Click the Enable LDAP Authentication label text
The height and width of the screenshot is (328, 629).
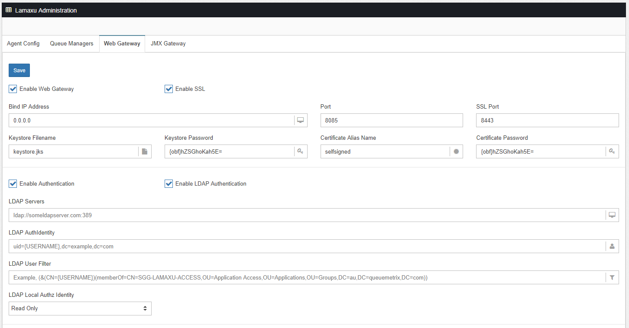coord(211,184)
